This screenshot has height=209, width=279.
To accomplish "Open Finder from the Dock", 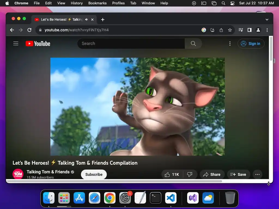I will pos(49,198).
